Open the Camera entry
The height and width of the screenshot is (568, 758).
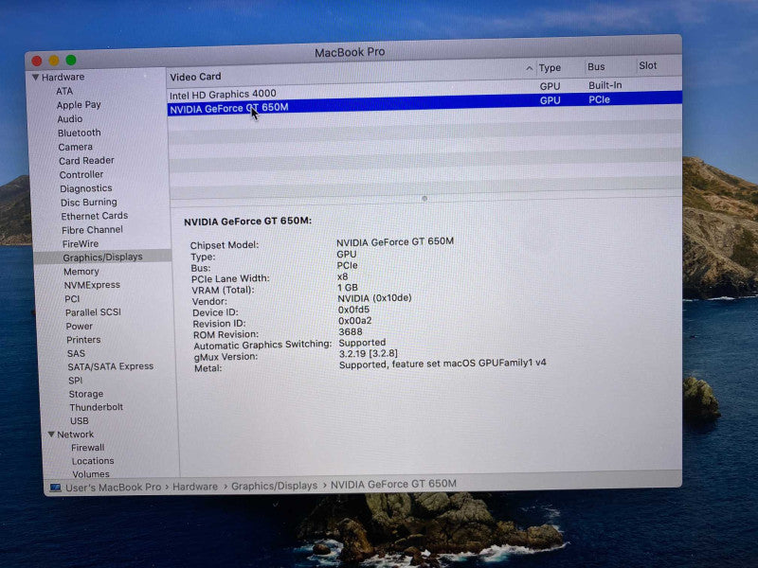[x=75, y=147]
